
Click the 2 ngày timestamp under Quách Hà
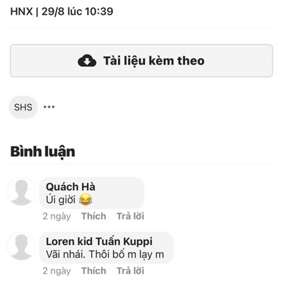click(x=57, y=216)
